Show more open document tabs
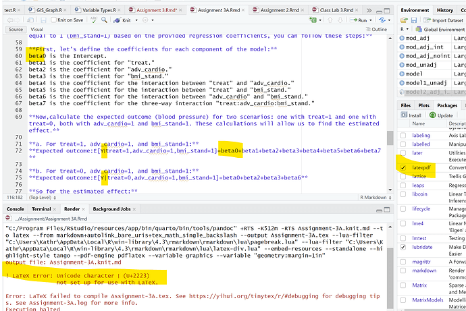The height and width of the screenshot is (311, 466). point(369,10)
